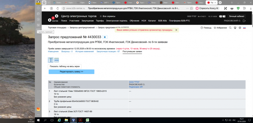Click the magnifier search icon near Избранное

point(230,28)
